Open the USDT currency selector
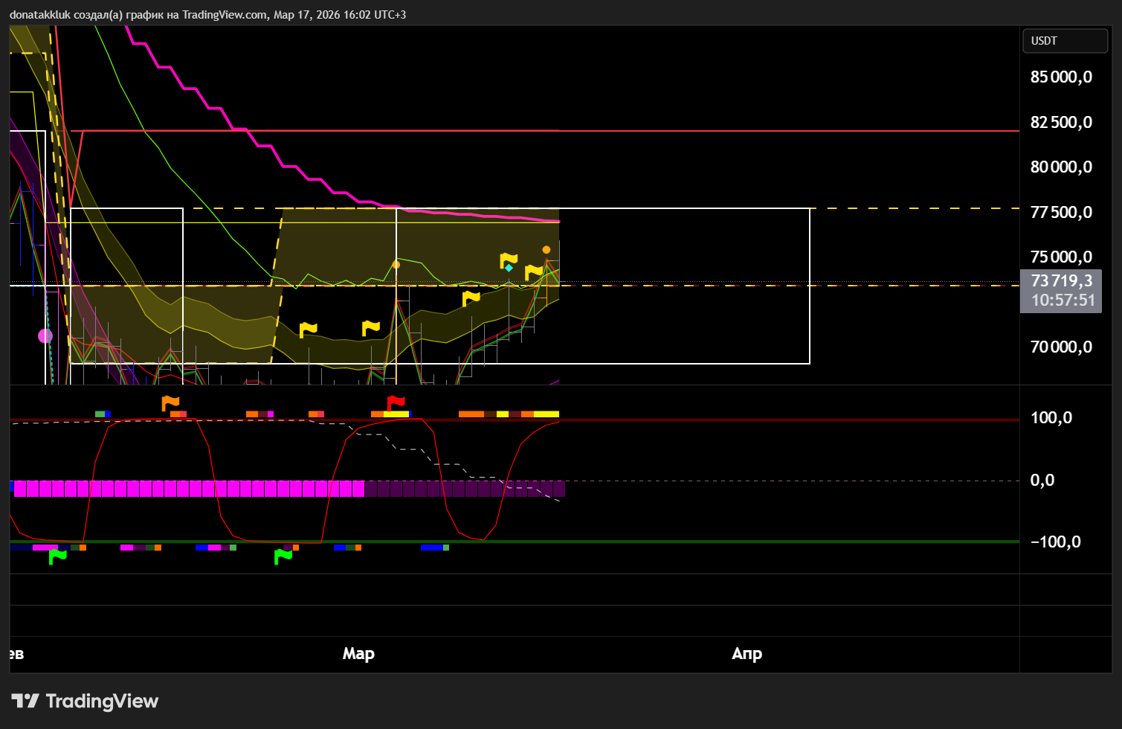The image size is (1122, 729). pos(1064,41)
